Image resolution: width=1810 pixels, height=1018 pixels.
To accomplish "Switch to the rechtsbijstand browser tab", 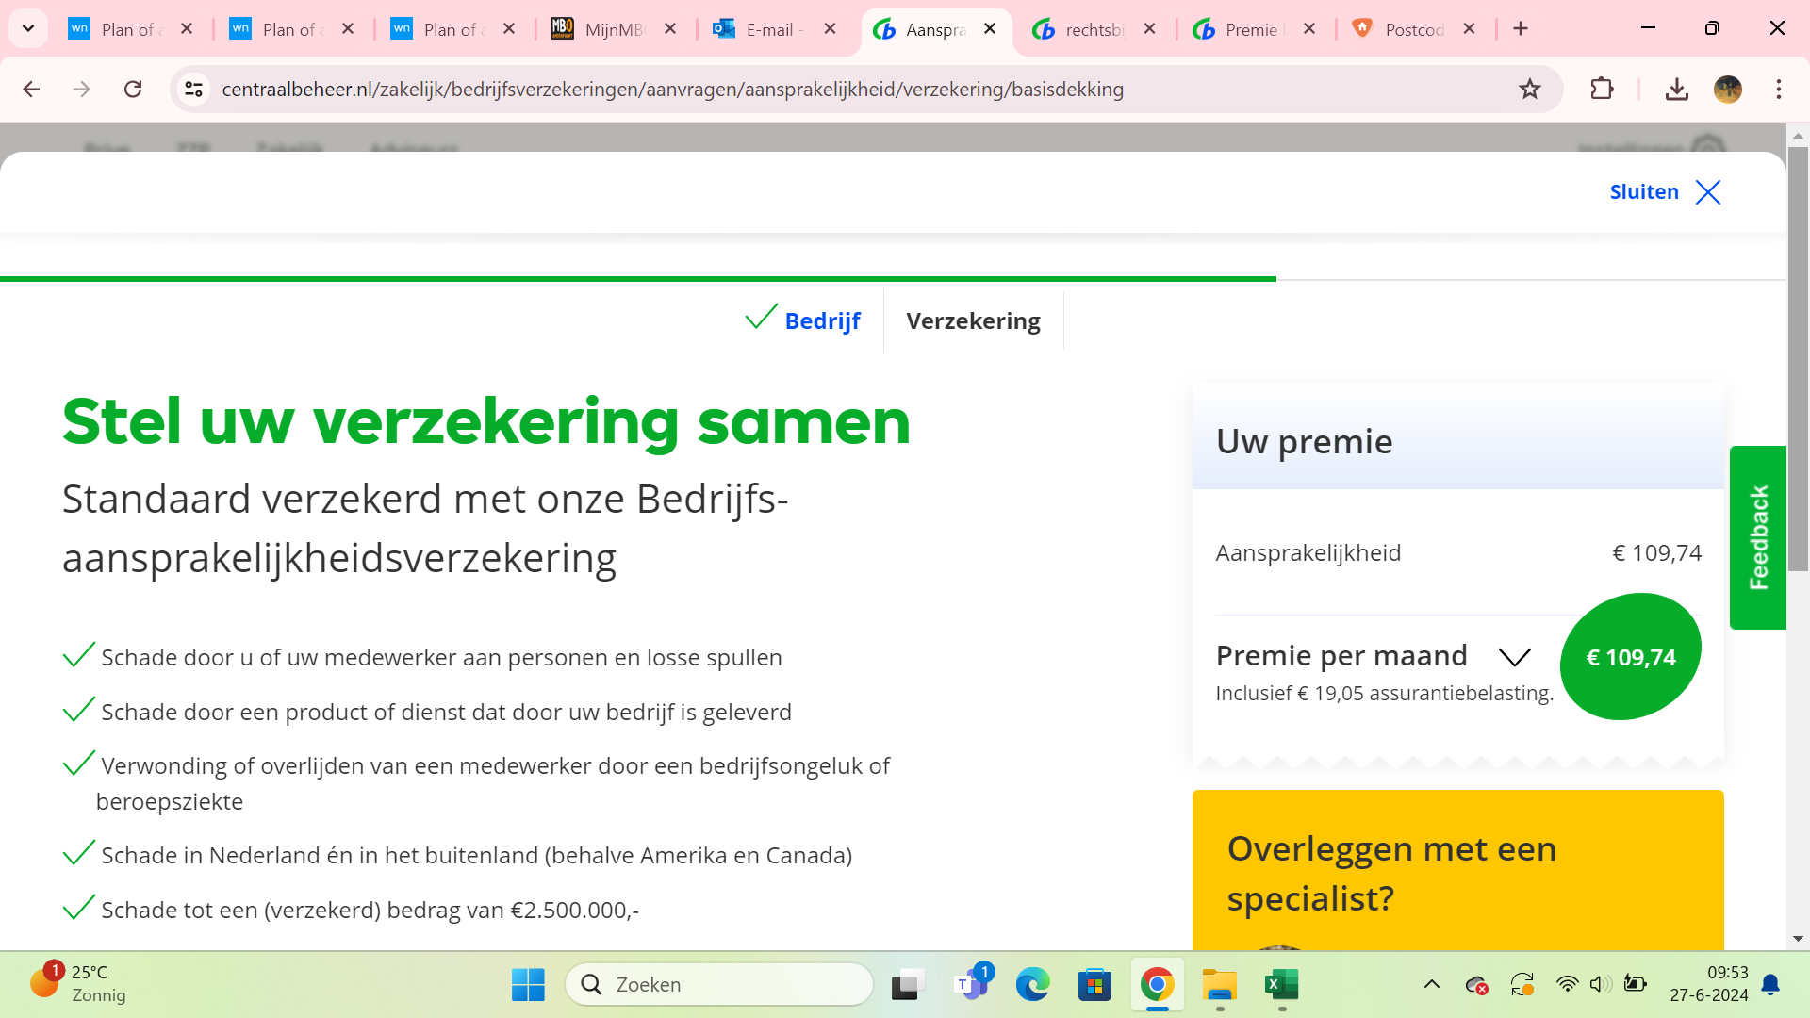I will tap(1092, 29).
